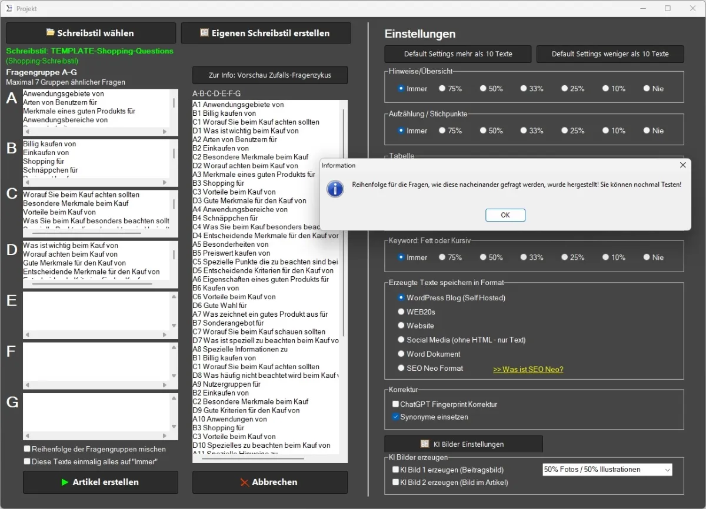Click inside question group A text box
Viewport: 706px width, 509px height.
97,109
